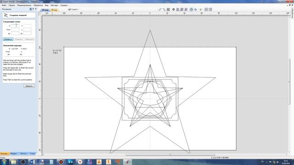Click the dx input field

[15, 33]
